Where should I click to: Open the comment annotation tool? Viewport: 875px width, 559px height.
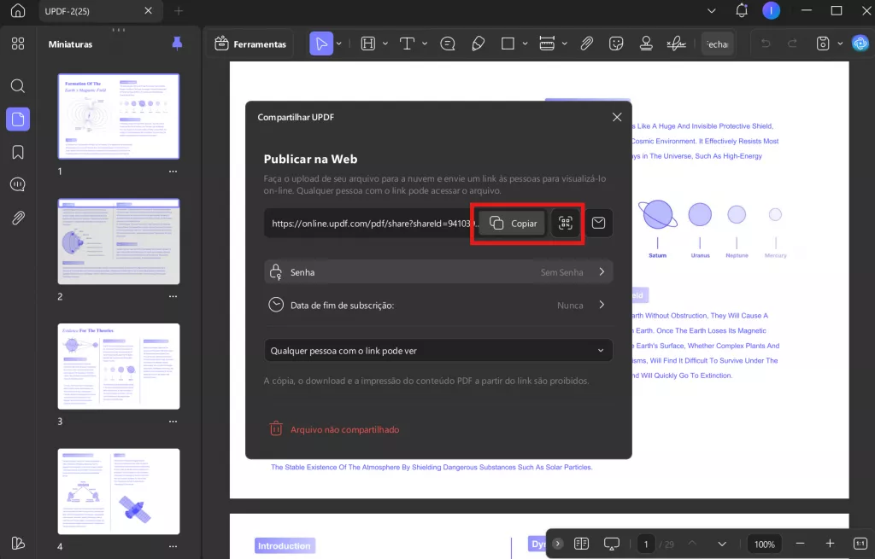[x=447, y=44]
